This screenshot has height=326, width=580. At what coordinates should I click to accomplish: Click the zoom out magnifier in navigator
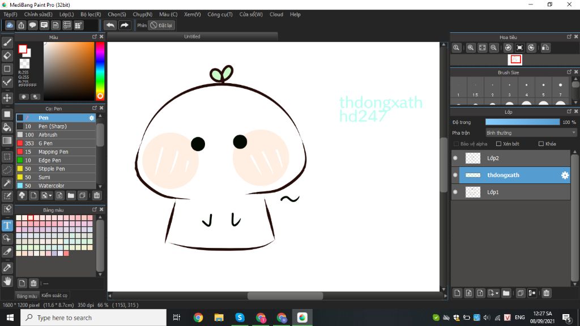494,48
